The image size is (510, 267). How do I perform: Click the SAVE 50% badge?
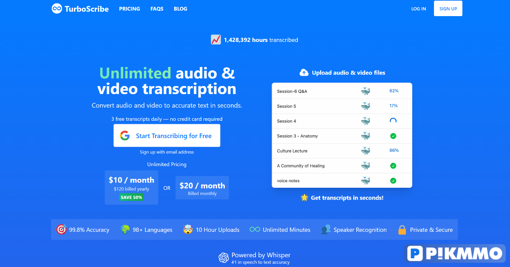(x=131, y=197)
